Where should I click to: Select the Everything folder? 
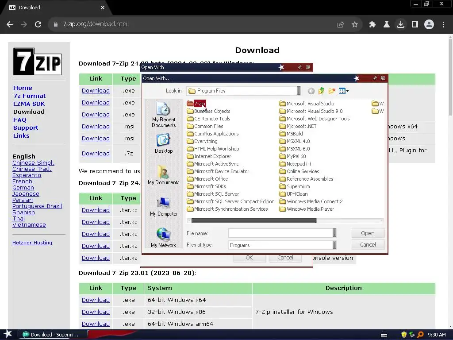pos(202,141)
